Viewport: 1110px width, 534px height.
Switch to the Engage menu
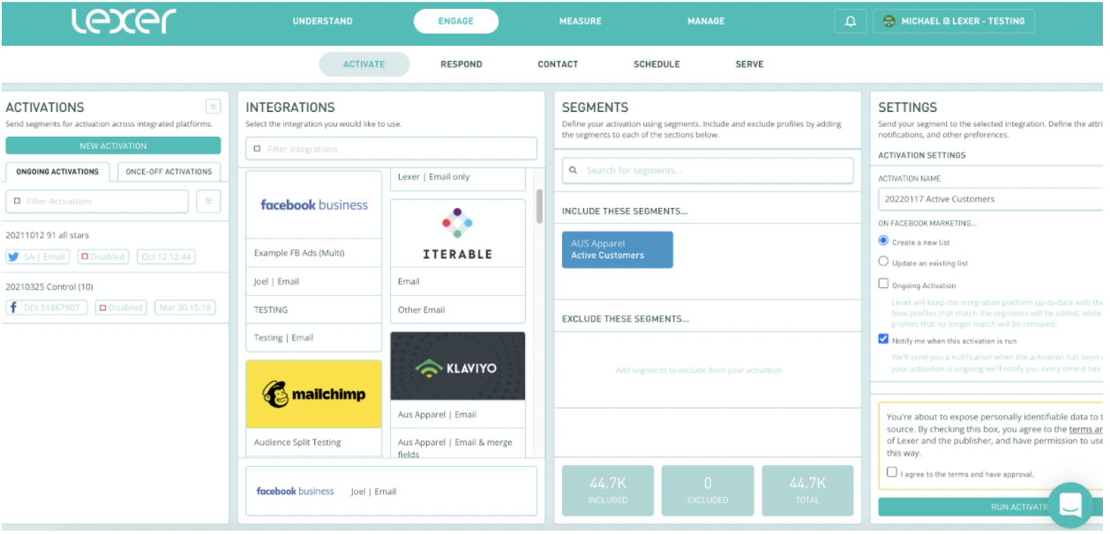(x=455, y=21)
